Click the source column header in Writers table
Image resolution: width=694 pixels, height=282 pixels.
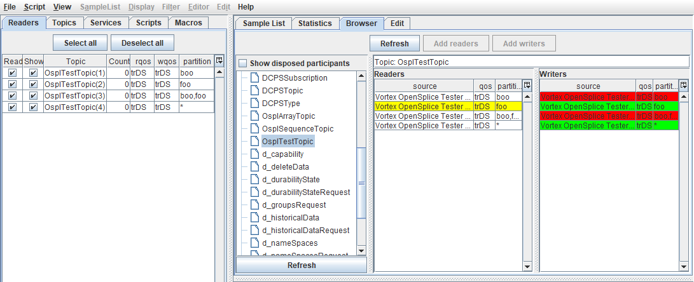tap(588, 86)
